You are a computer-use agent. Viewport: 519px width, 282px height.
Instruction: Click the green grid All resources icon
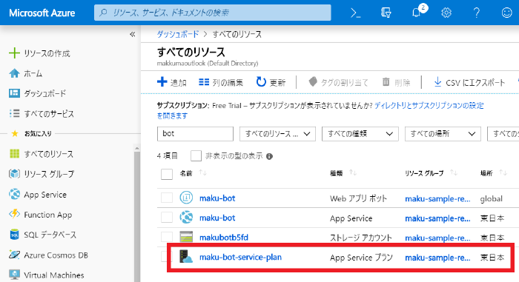pyautogui.click(x=14, y=154)
